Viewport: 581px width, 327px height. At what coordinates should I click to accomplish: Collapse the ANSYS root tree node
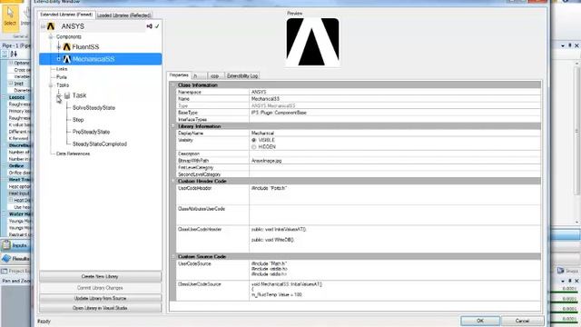coord(43,26)
